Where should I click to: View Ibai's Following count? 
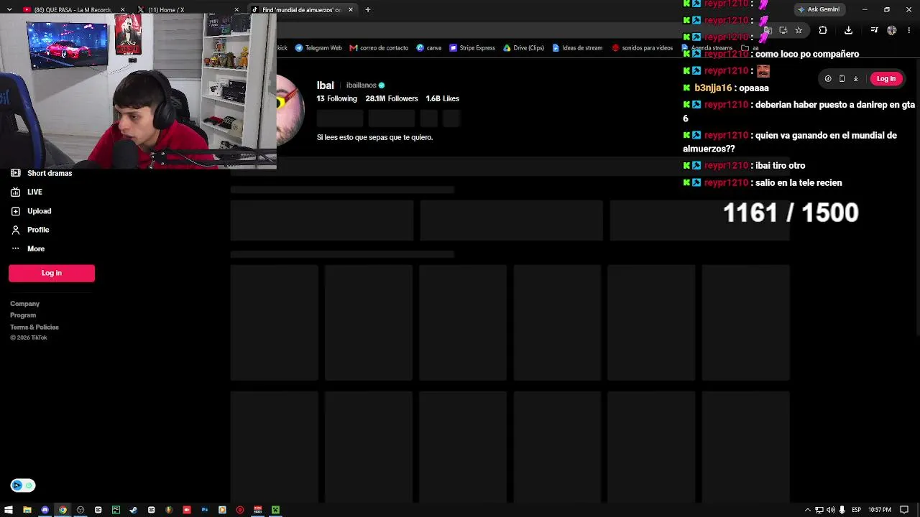(x=336, y=98)
